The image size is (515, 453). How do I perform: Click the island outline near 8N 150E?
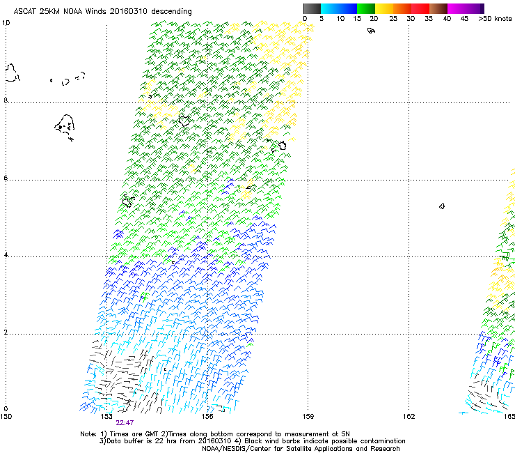tap(12, 73)
